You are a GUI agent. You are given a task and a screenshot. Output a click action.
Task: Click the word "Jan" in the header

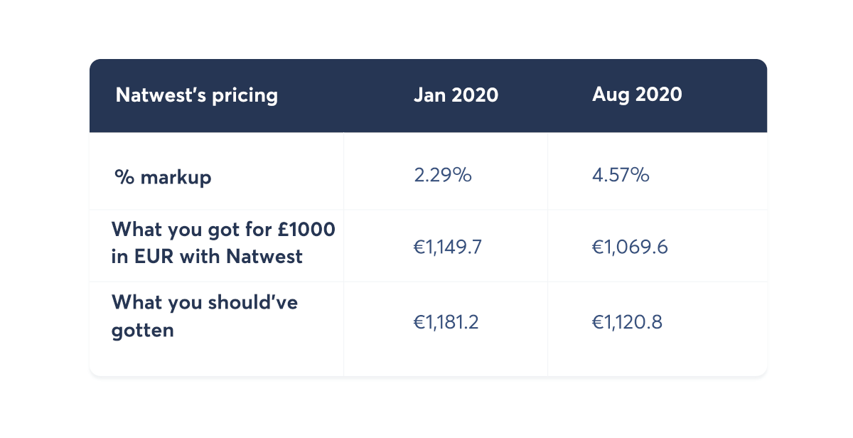tap(429, 95)
